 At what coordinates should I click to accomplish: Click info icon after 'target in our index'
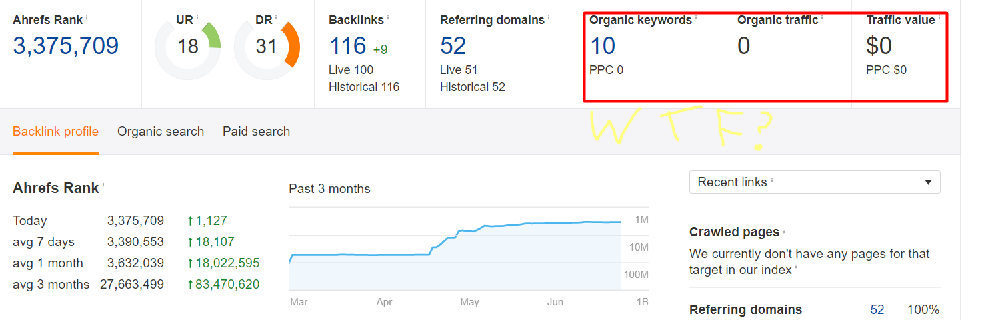[x=797, y=267]
